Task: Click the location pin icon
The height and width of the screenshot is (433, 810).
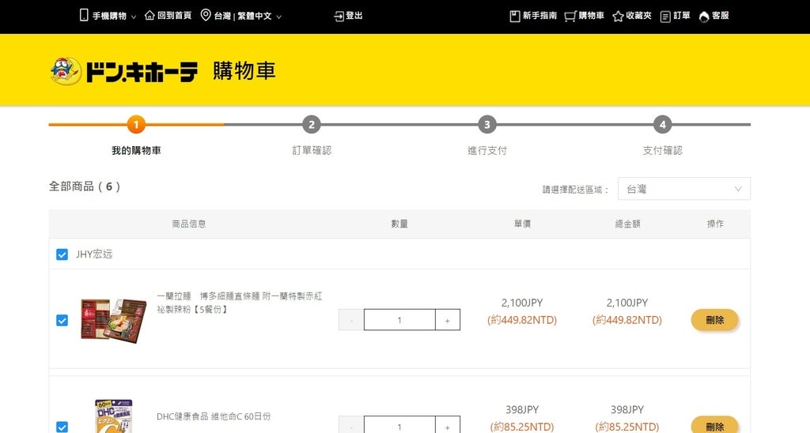Action: 206,15
